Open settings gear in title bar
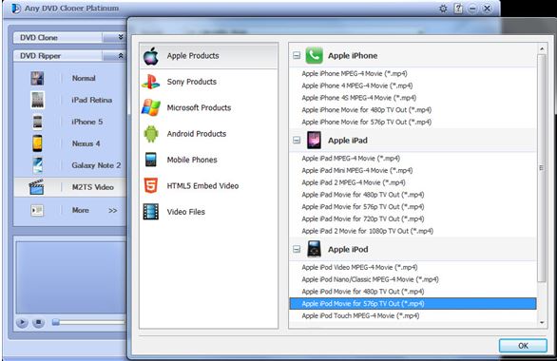This screenshot has height=361, width=557. pyautogui.click(x=443, y=9)
